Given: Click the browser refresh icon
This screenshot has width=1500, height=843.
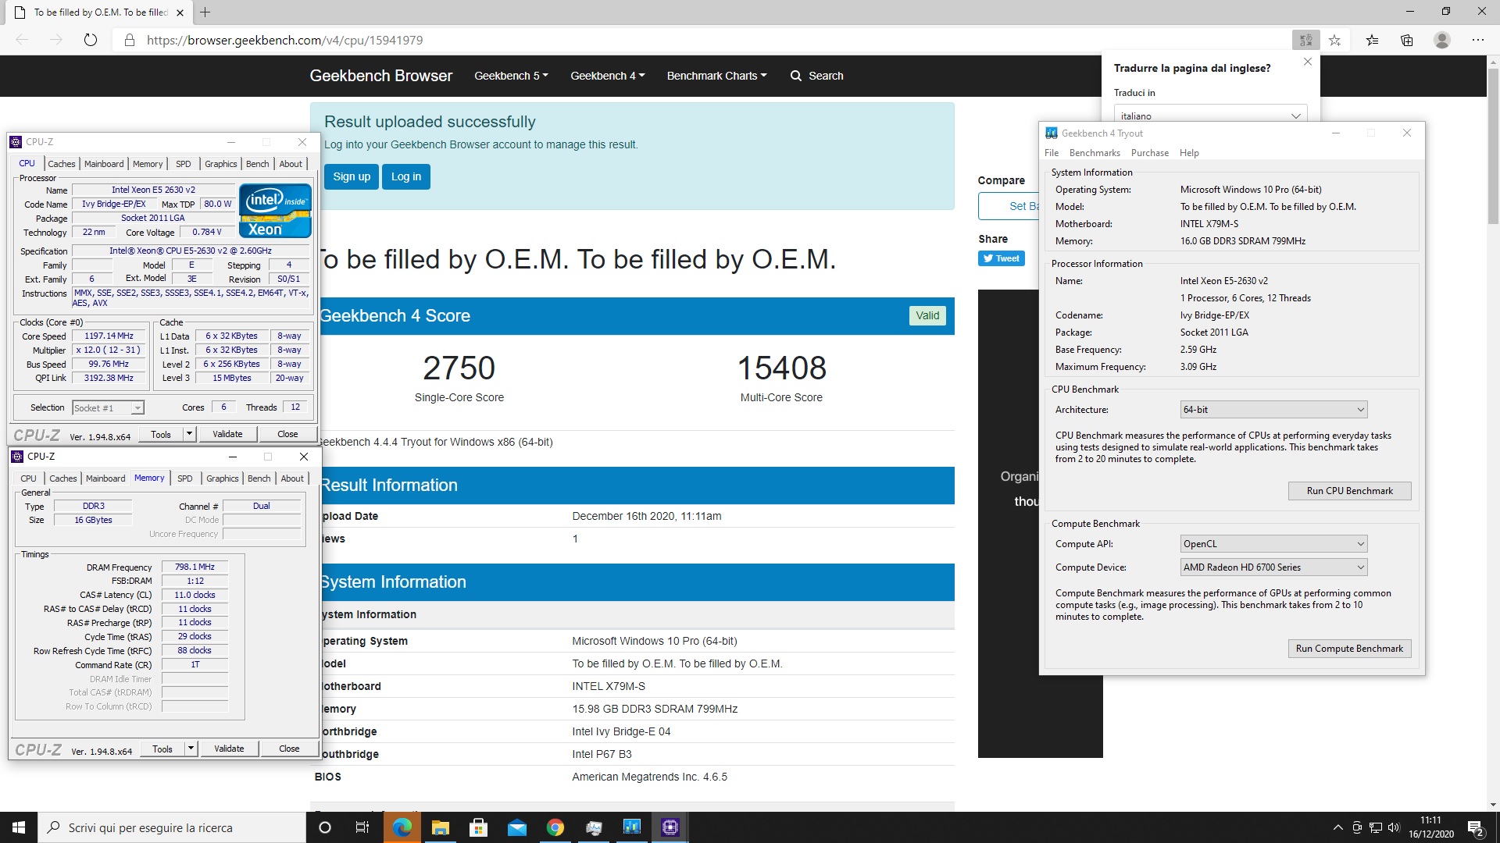Looking at the screenshot, I should tap(91, 40).
